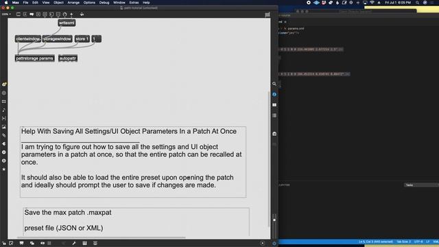Toggle presentation mode in bottom toolbar

pos(21,244)
